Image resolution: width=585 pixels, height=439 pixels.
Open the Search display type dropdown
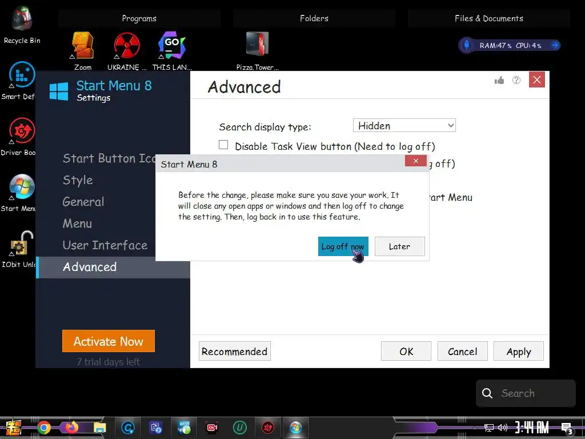click(404, 125)
